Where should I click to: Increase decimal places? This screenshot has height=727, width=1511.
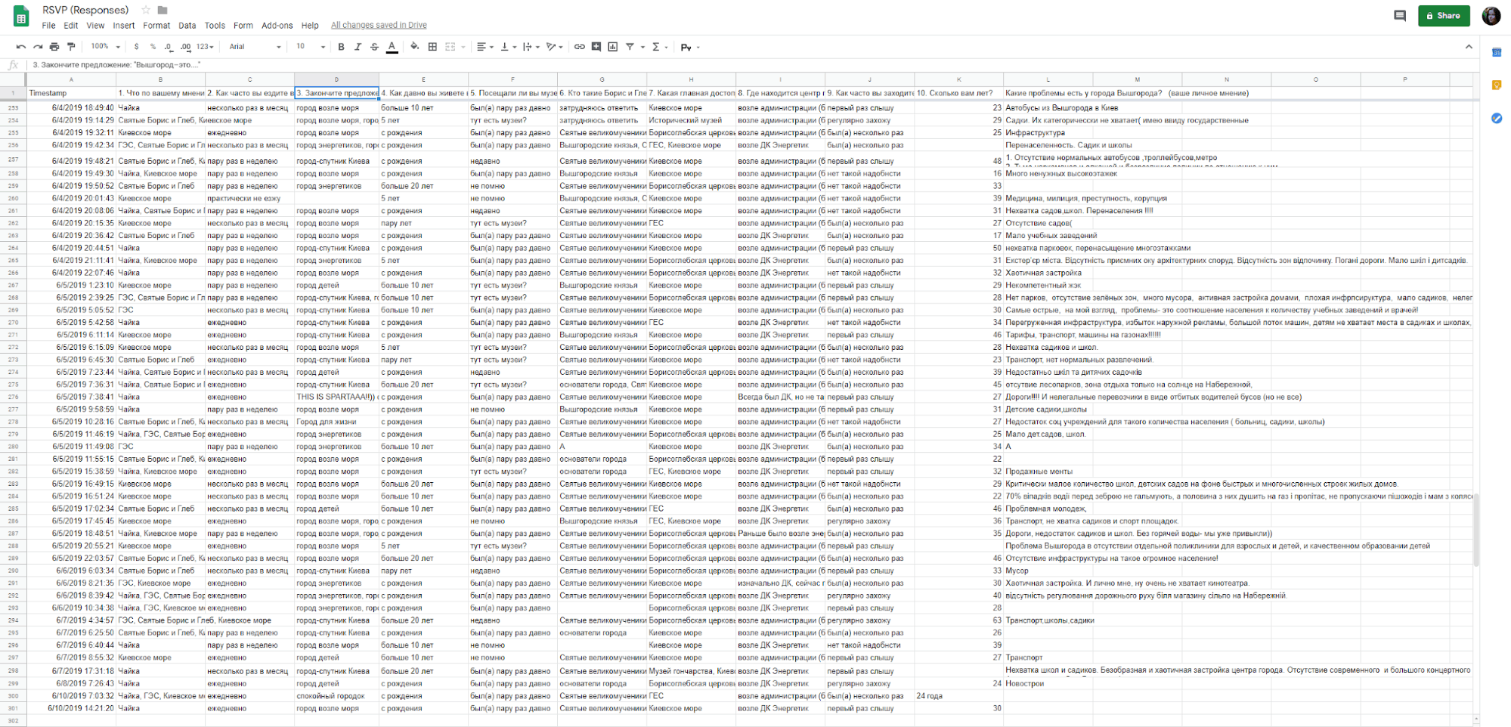[x=185, y=47]
